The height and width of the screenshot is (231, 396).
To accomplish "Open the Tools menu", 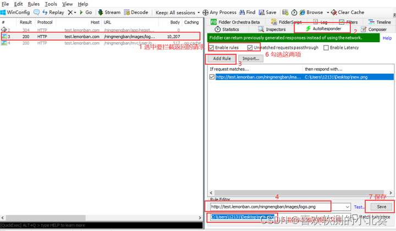I will pyautogui.click(x=51, y=4).
